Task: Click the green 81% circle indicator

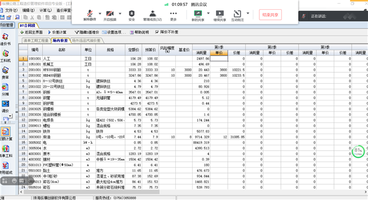Action: click(x=358, y=151)
